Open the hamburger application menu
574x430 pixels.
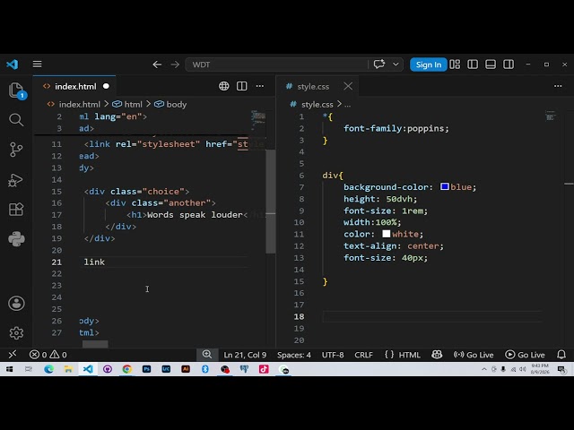pos(37,64)
